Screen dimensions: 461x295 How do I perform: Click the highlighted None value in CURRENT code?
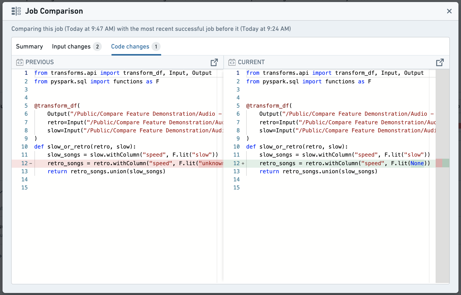coord(417,163)
